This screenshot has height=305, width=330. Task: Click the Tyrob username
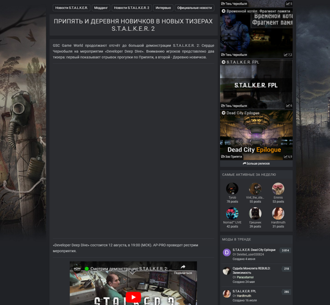232,198
